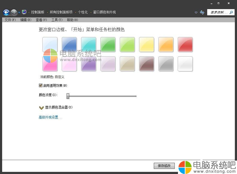Open recent pages dropdown beside forward arrow

(19, 13)
